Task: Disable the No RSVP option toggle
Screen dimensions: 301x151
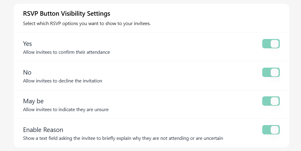Action: (271, 72)
